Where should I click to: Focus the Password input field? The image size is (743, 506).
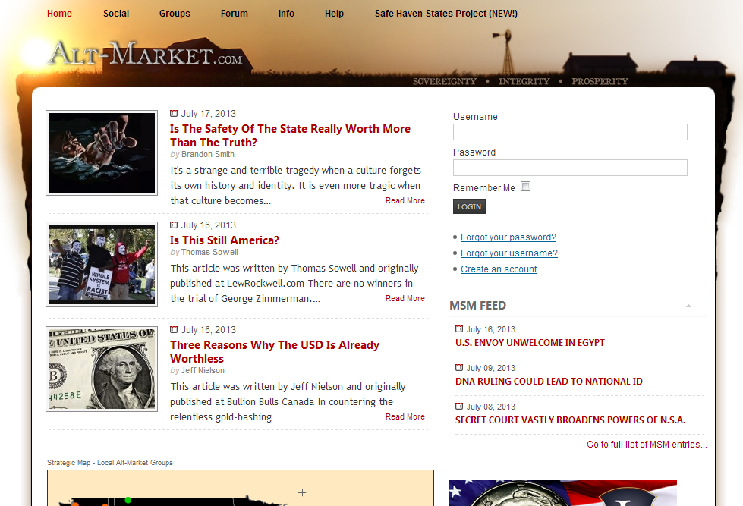[x=570, y=168]
